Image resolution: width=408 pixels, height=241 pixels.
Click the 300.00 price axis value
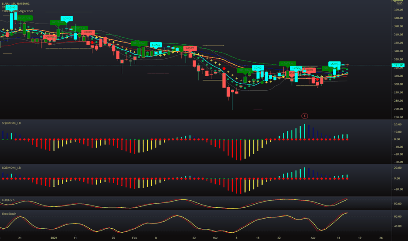[398, 84]
